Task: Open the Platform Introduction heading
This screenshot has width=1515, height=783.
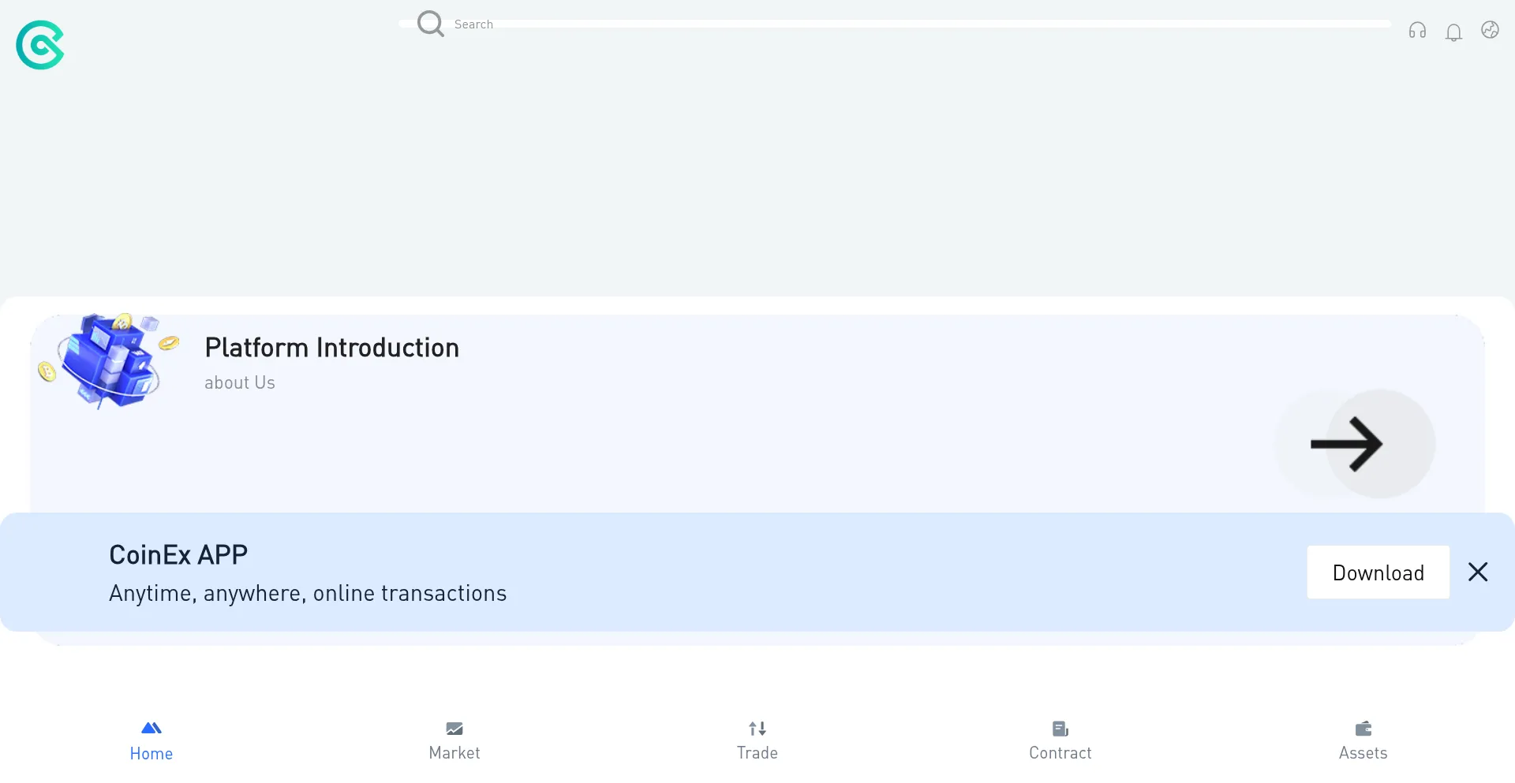Action: pyautogui.click(x=331, y=348)
